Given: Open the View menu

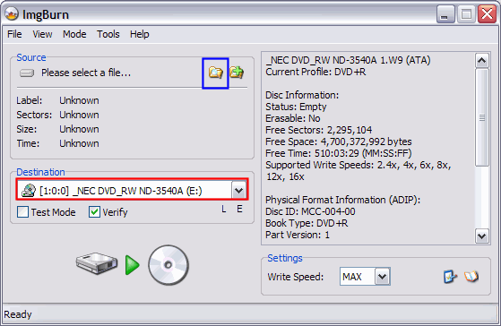Looking at the screenshot, I should pyautogui.click(x=42, y=34).
